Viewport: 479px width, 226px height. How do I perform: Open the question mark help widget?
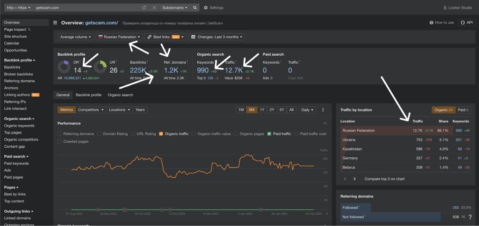pos(470,217)
